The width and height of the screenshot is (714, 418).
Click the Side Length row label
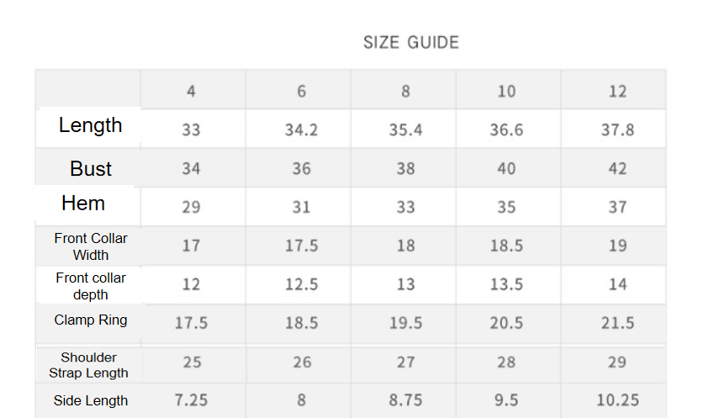[91, 400]
